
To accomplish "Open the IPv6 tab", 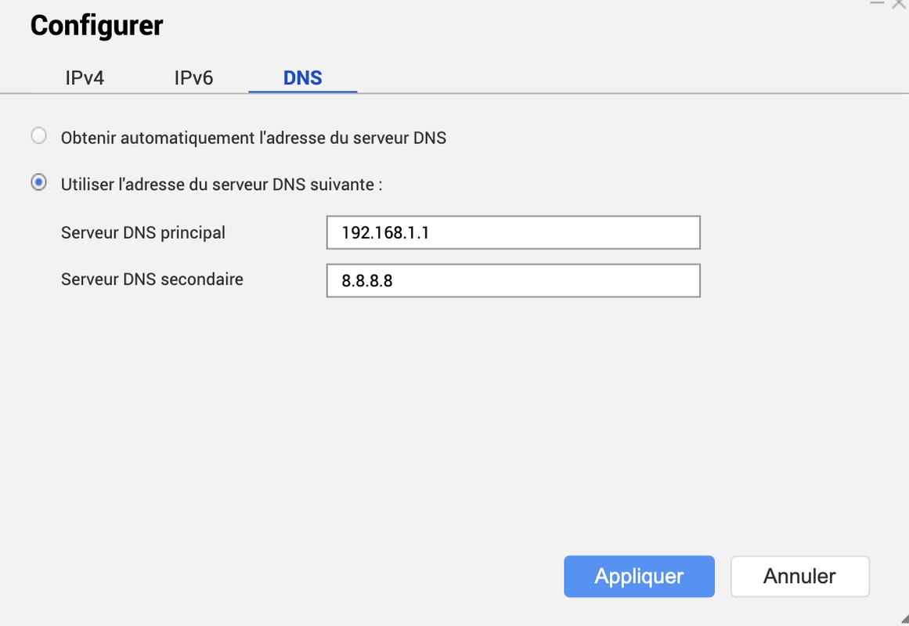I will [x=193, y=77].
